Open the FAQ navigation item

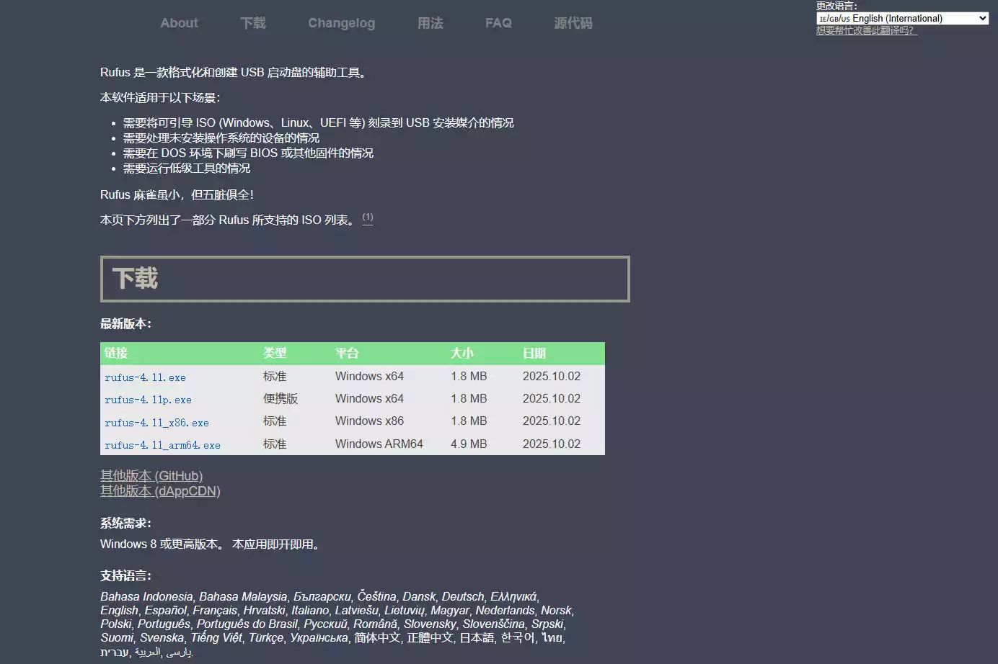point(498,23)
